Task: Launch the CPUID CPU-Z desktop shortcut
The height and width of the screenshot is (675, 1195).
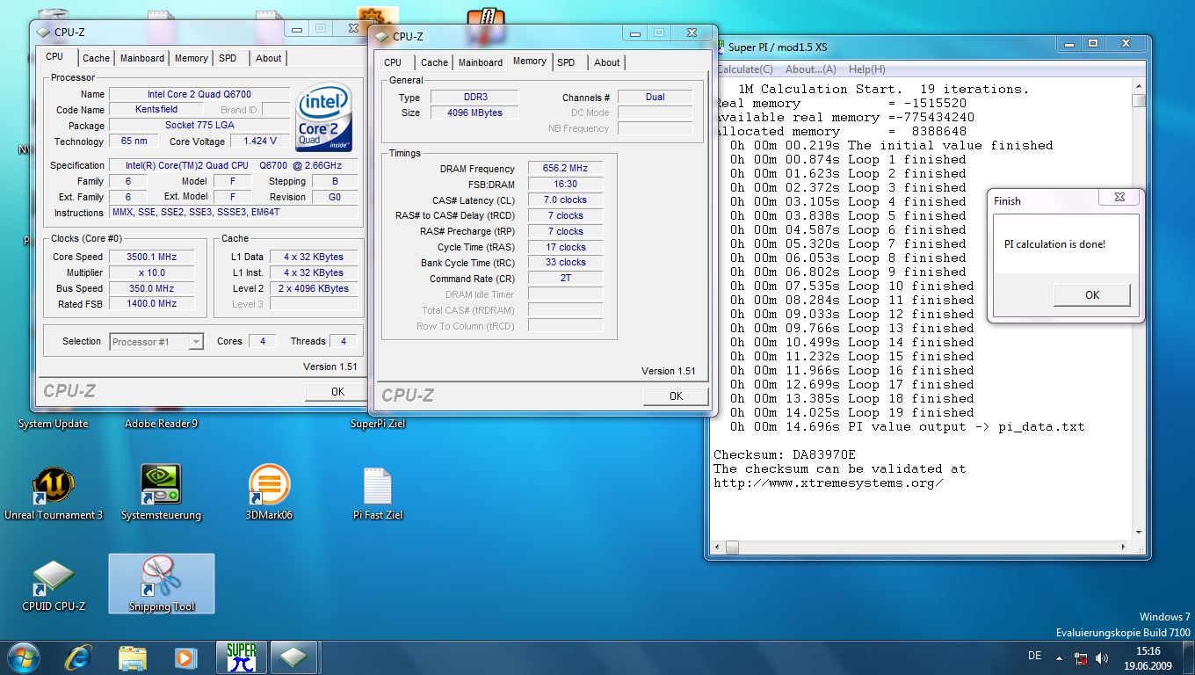Action: (54, 586)
